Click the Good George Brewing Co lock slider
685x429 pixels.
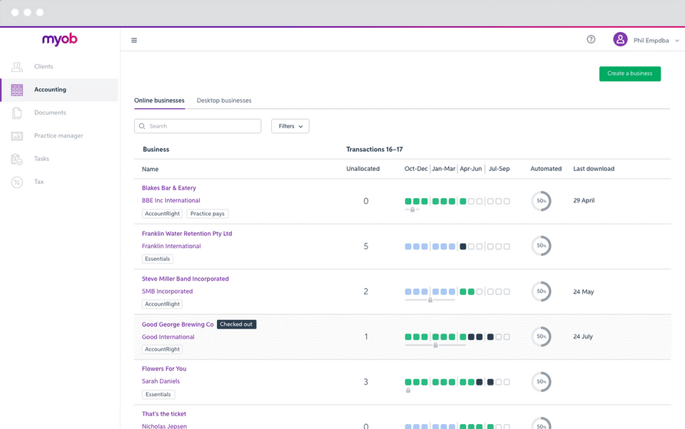(435, 345)
